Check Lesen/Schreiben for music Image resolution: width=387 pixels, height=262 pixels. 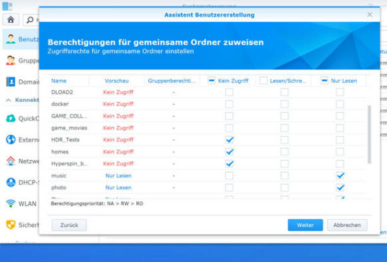[284, 175]
